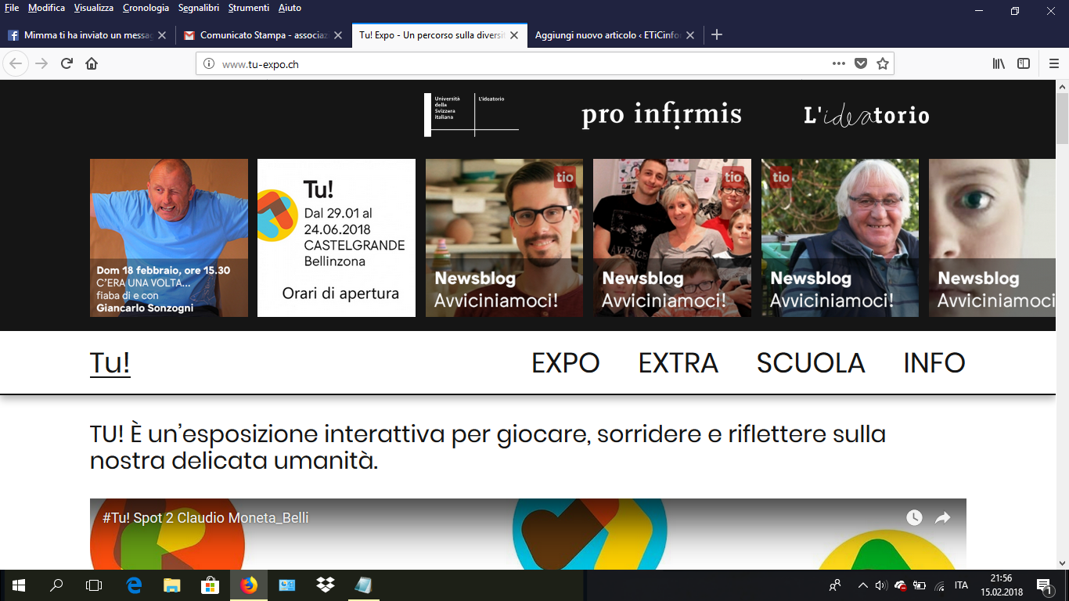Open the Firefox Library icon
Screen dimensions: 1069x601
pos(999,64)
